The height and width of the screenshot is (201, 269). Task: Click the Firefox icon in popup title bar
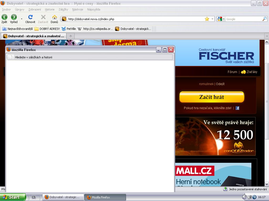(9, 49)
